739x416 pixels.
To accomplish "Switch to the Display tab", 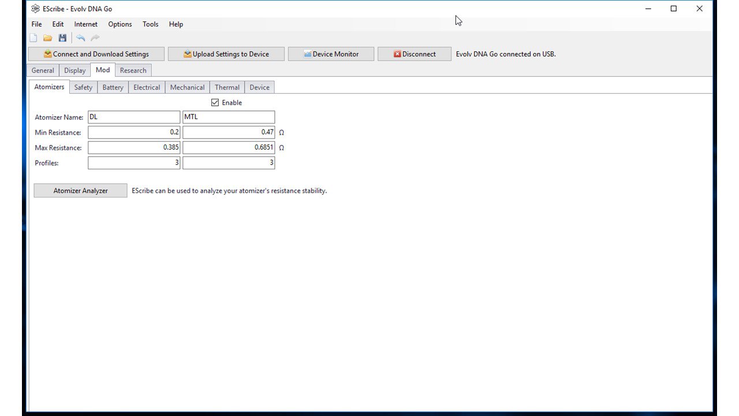I will pyautogui.click(x=74, y=70).
